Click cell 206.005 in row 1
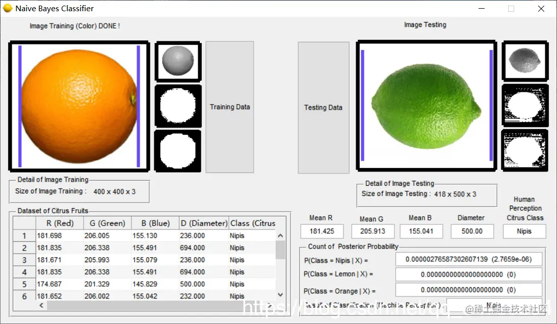Image resolution: width=557 pixels, height=324 pixels. pos(108,236)
